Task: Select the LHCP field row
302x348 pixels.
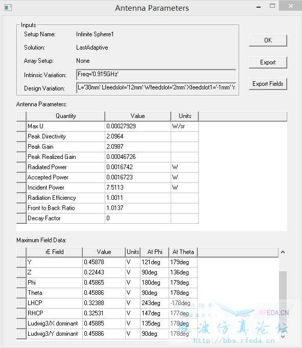Action: click(x=107, y=303)
